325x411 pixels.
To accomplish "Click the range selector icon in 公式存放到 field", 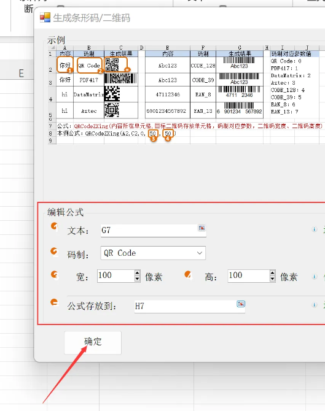I will pyautogui.click(x=241, y=304).
